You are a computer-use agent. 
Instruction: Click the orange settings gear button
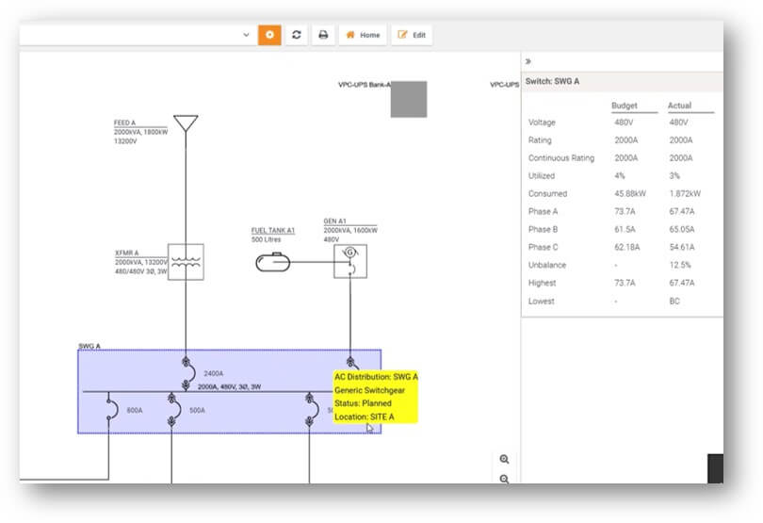(x=269, y=35)
